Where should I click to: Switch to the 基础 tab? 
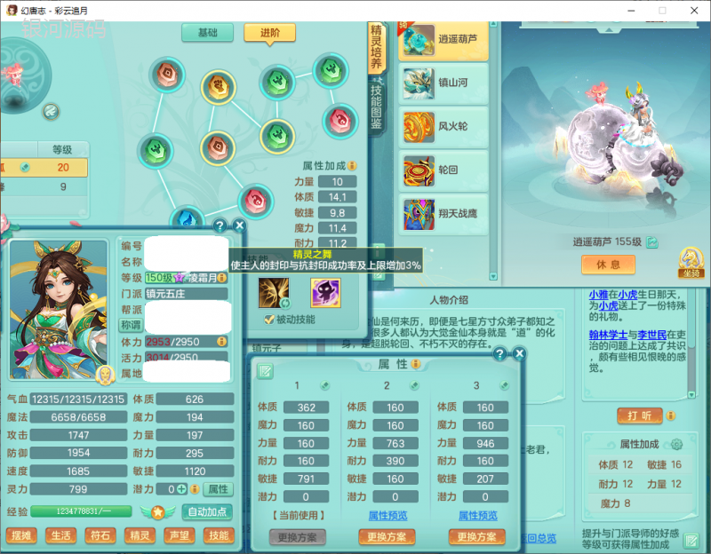207,33
